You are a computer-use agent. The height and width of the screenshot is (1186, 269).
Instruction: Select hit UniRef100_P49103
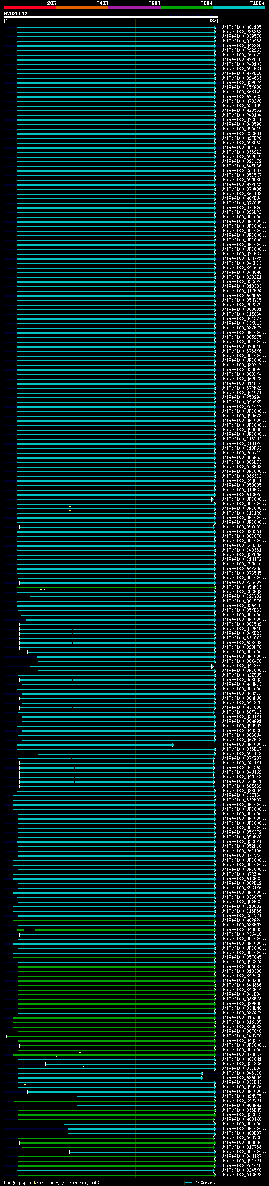click(241, 64)
